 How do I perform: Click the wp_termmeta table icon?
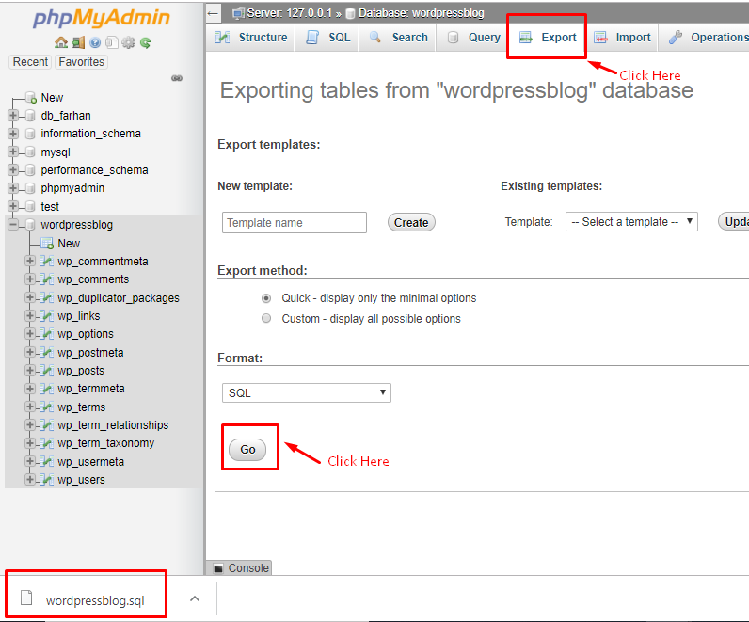click(46, 389)
